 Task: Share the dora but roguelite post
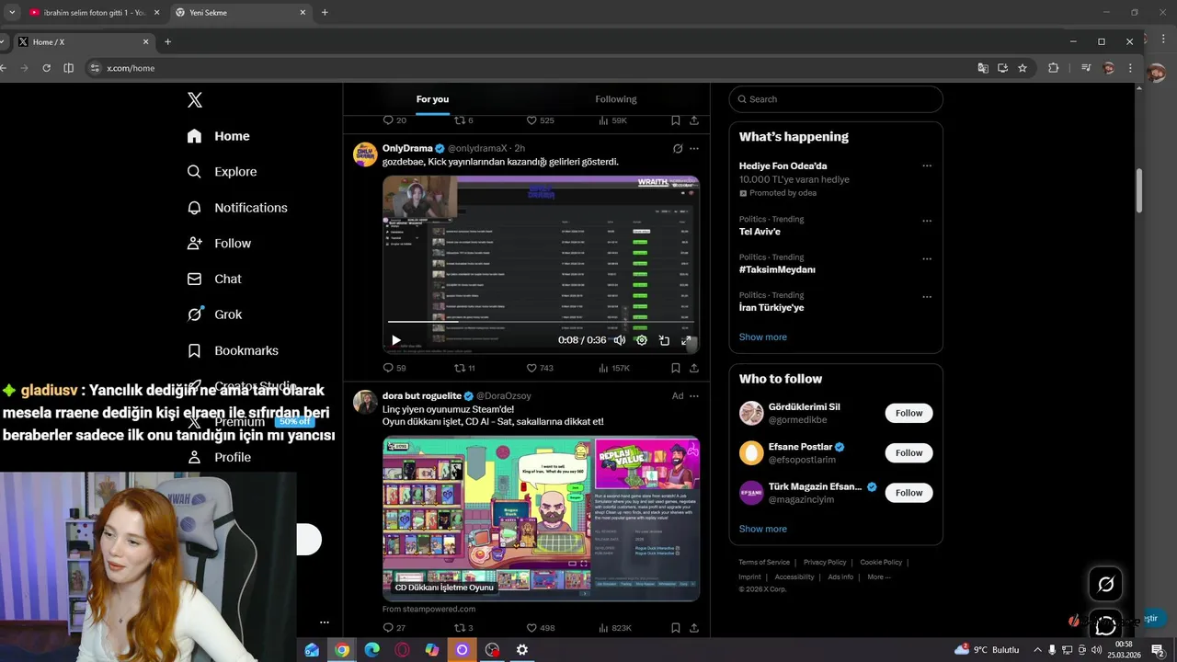(x=694, y=628)
